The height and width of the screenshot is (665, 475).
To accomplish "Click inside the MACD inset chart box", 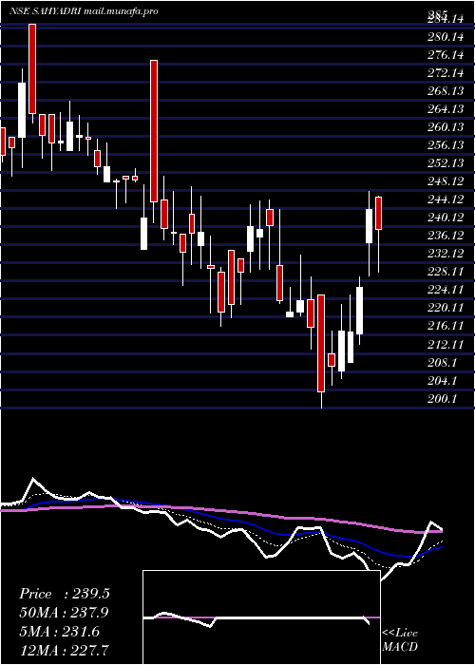I will click(x=261, y=617).
